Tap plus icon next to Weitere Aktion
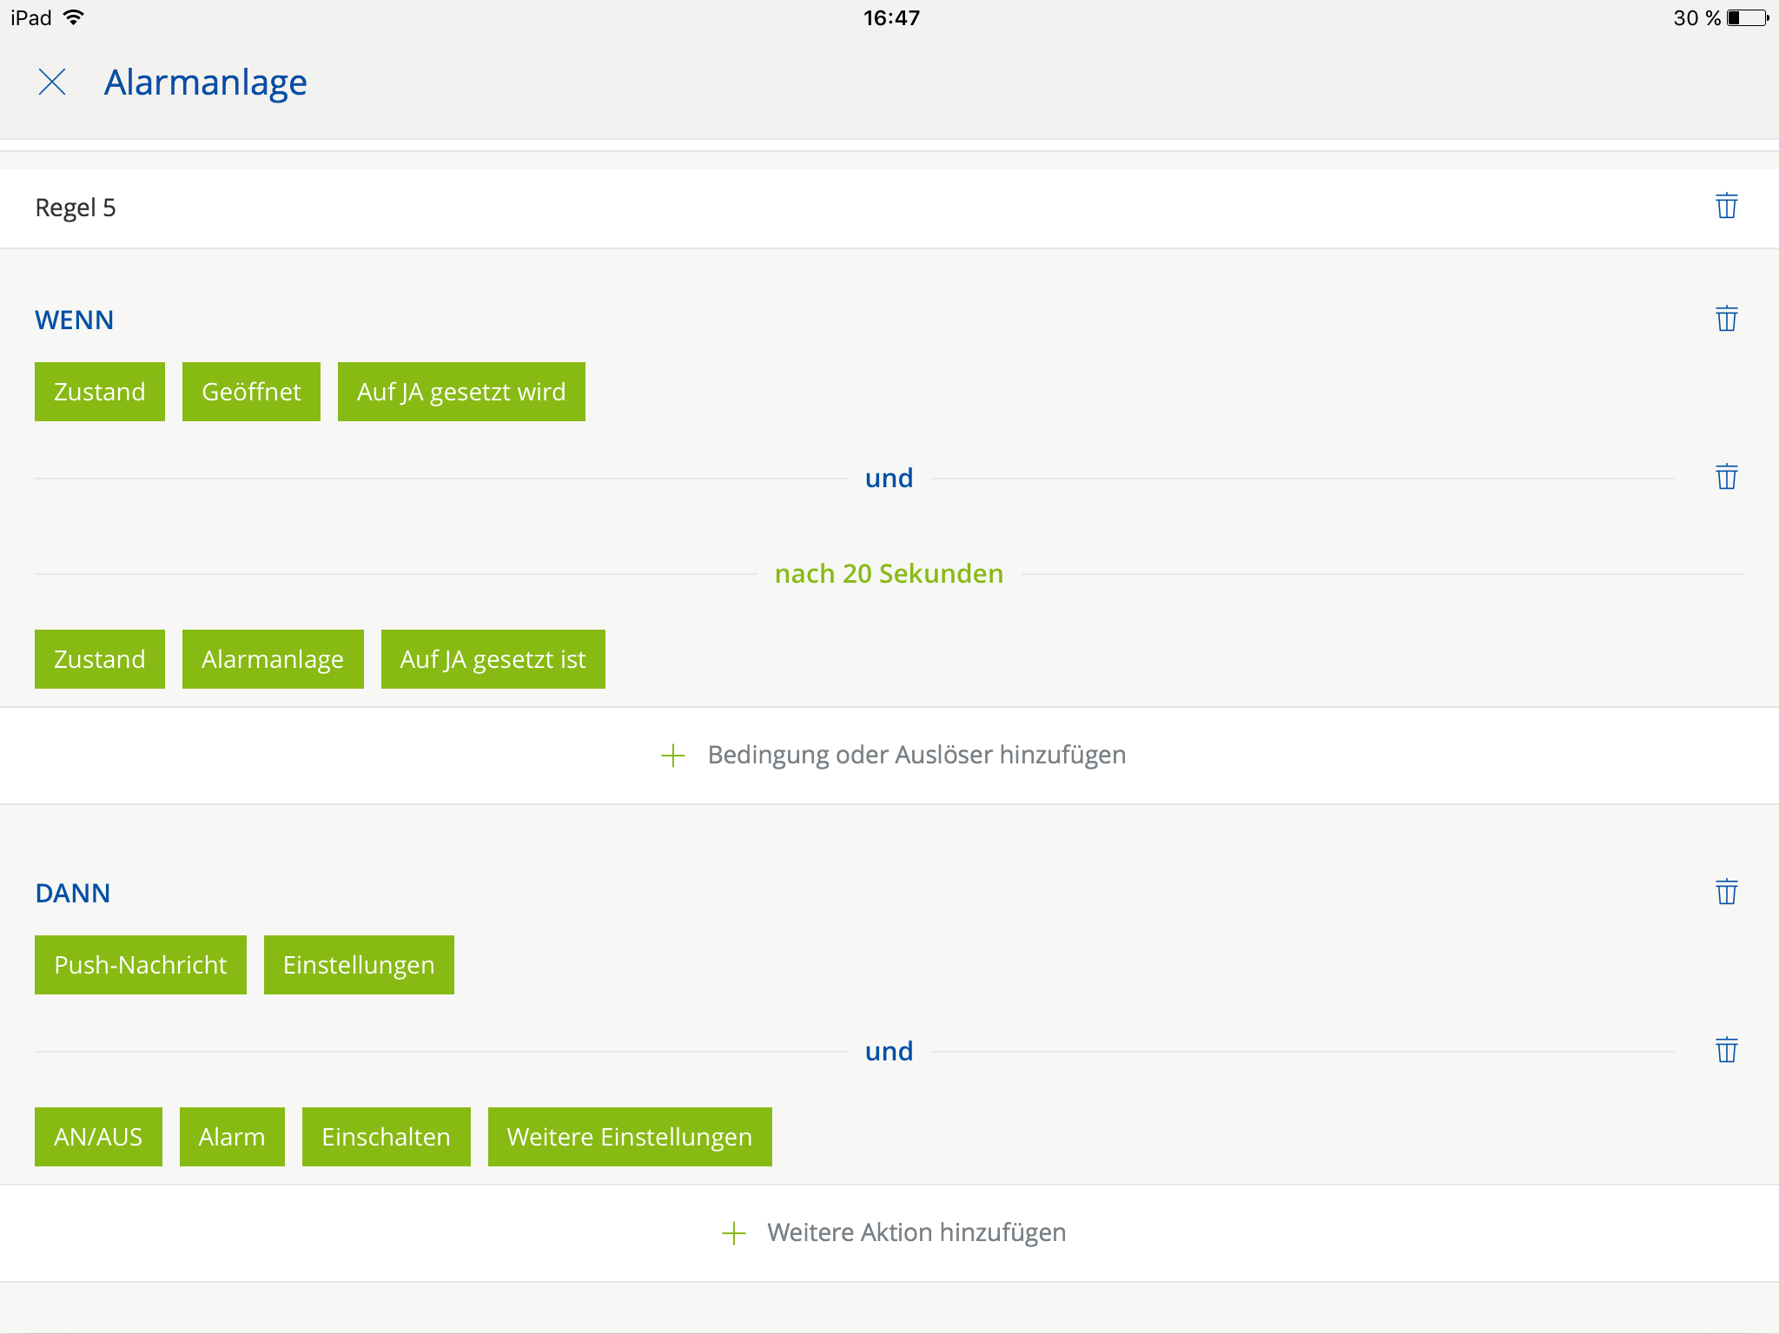1779x1334 pixels. pyautogui.click(x=734, y=1233)
